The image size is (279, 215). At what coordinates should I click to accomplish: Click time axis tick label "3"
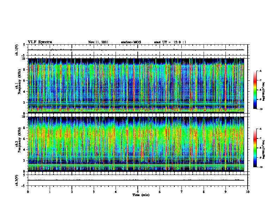click(94, 192)
